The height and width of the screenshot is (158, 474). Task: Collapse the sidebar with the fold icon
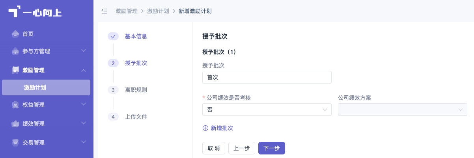click(105, 11)
